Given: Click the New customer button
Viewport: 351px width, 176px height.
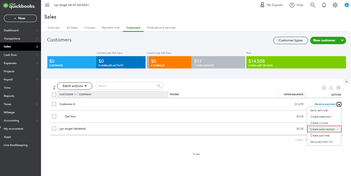Looking at the screenshot, I should [324, 40].
